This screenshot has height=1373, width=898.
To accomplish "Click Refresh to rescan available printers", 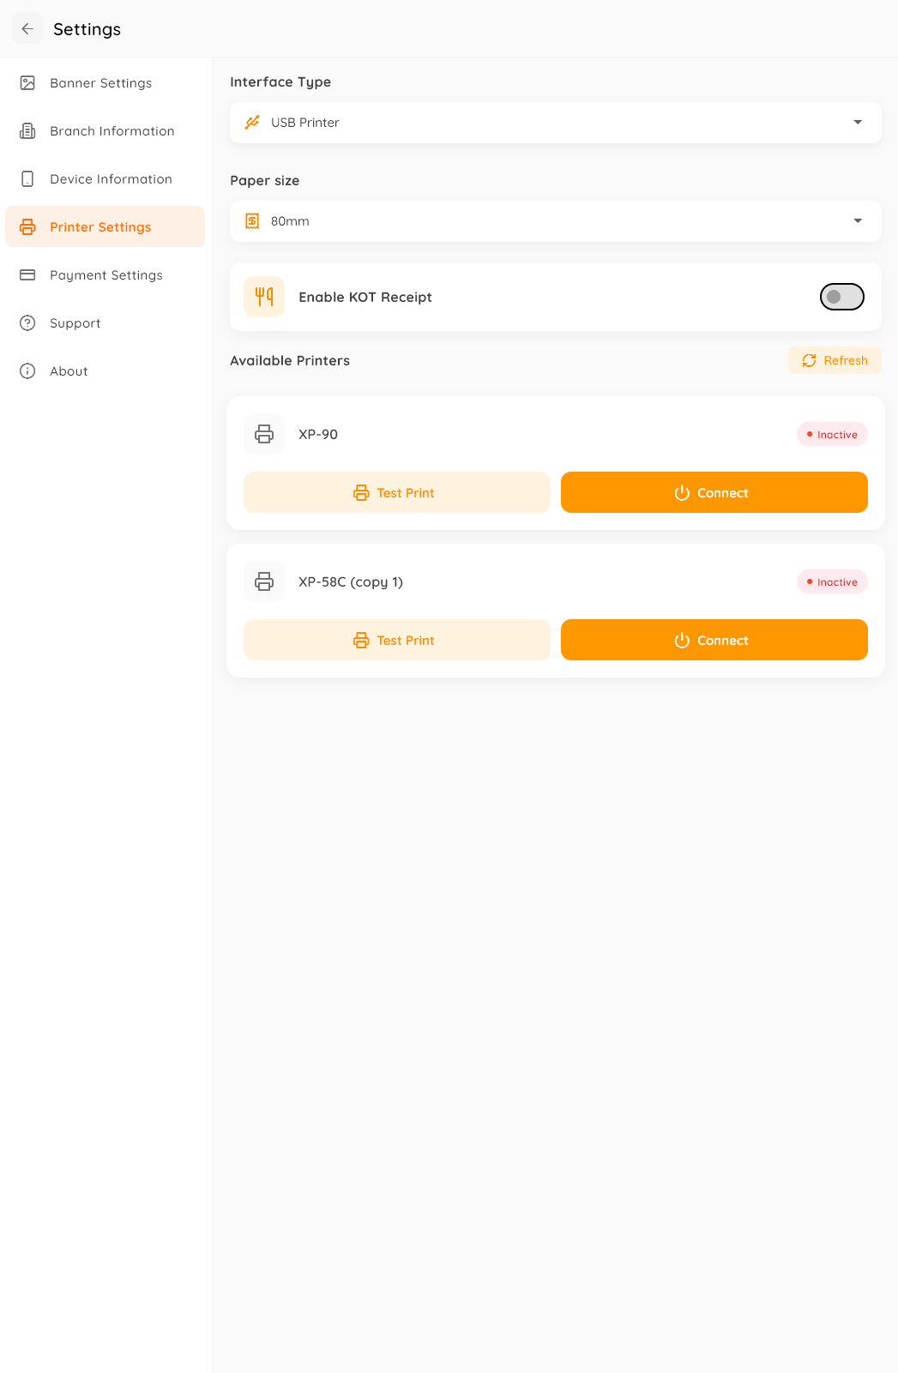I will (x=834, y=360).
